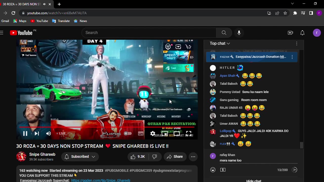324x182 pixels.
Task: Switch to theater mode
Action: (x=177, y=133)
